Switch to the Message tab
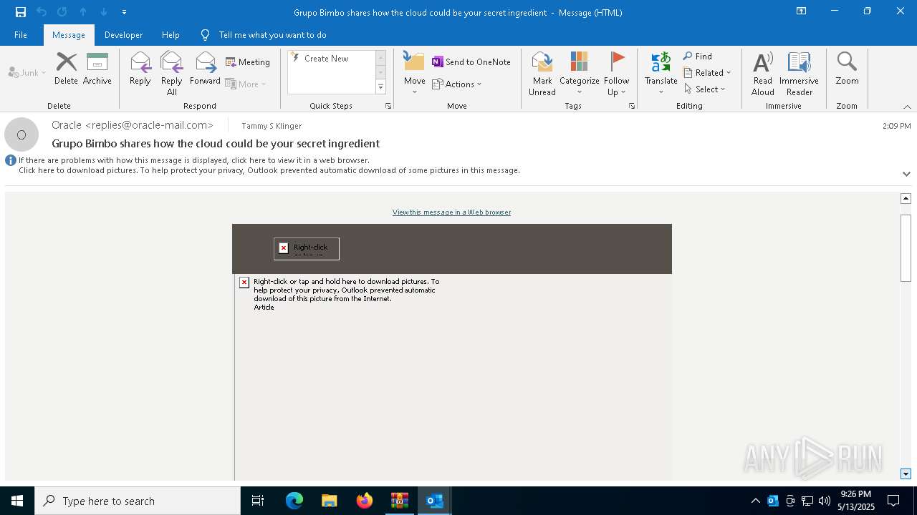The height and width of the screenshot is (515, 917). (x=69, y=35)
